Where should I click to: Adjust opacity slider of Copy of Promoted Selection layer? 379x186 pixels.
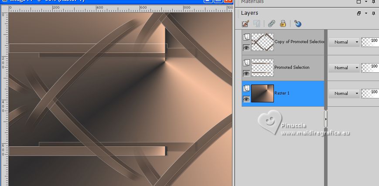pos(370,42)
